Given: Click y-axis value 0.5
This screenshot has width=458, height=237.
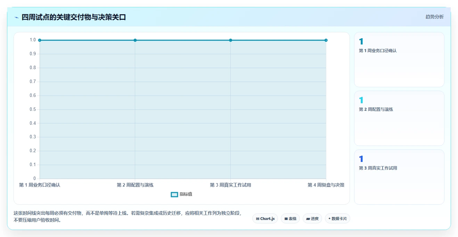Looking at the screenshot, I should [33, 109].
